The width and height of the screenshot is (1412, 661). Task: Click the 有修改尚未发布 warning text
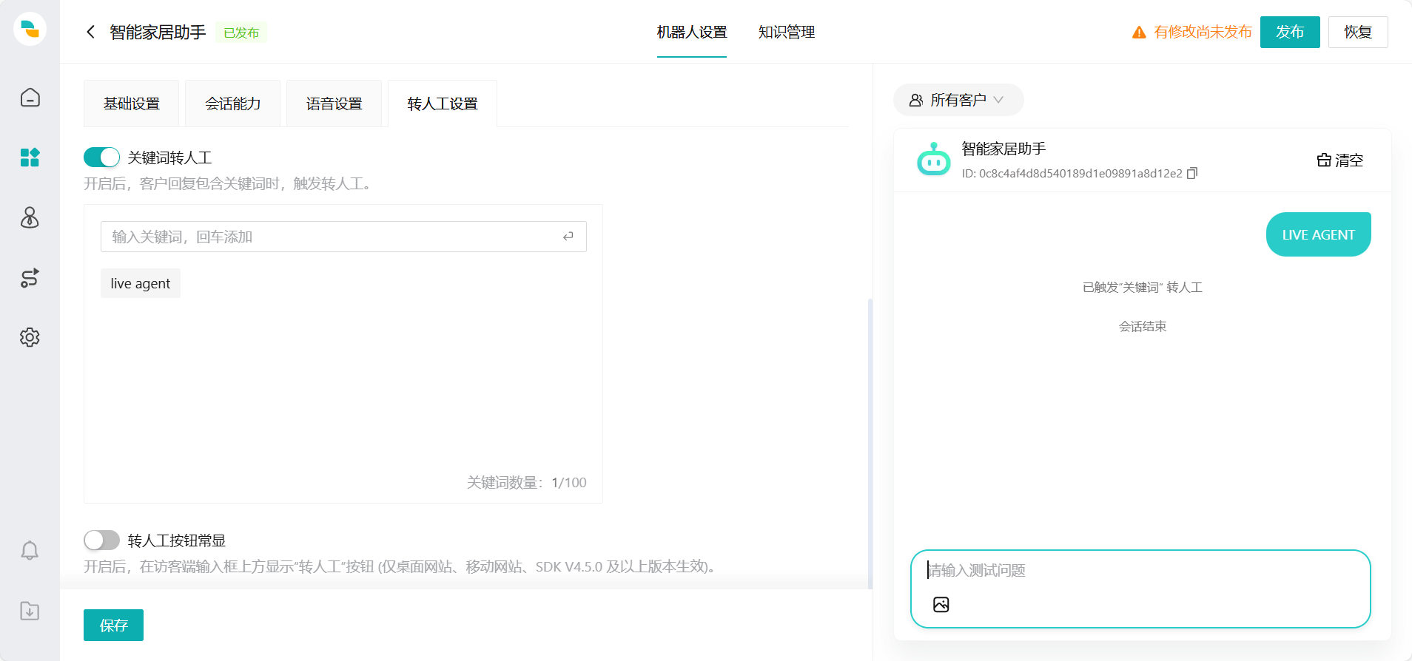coord(1203,32)
